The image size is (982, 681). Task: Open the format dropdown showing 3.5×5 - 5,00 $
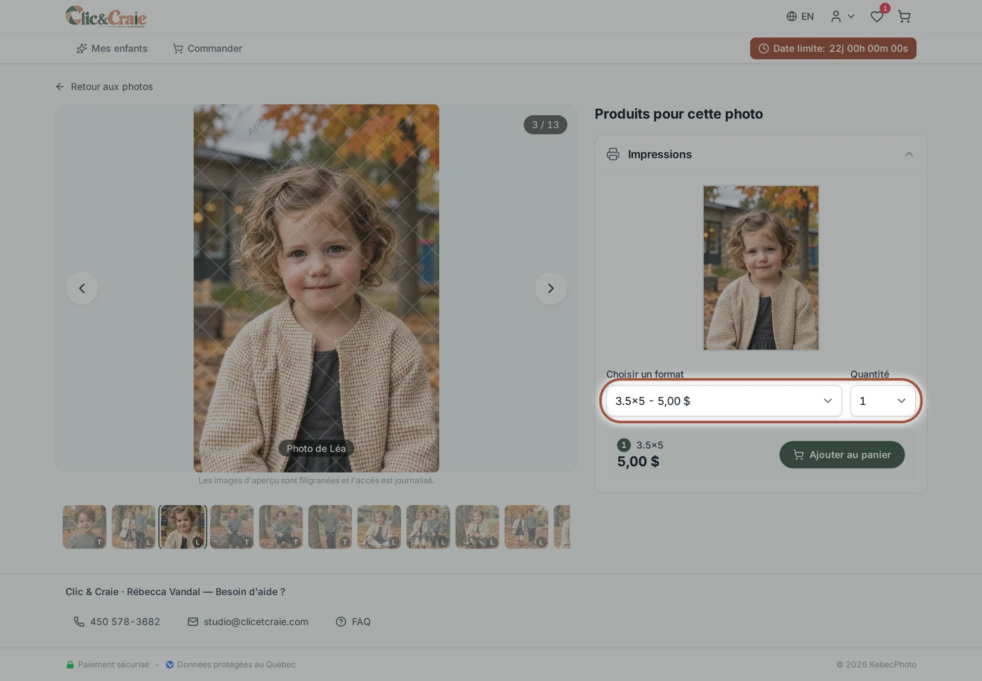tap(723, 401)
